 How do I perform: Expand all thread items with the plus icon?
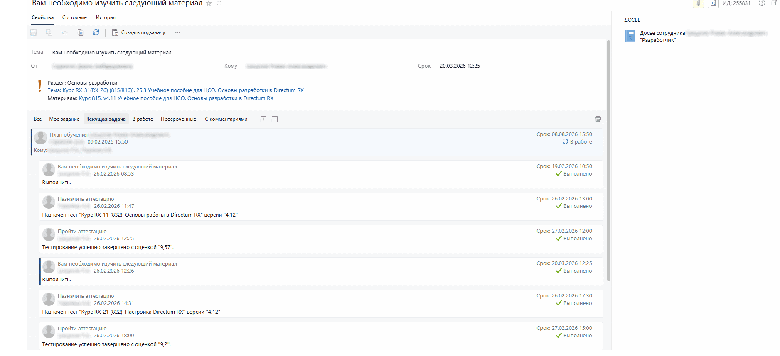[x=263, y=119]
